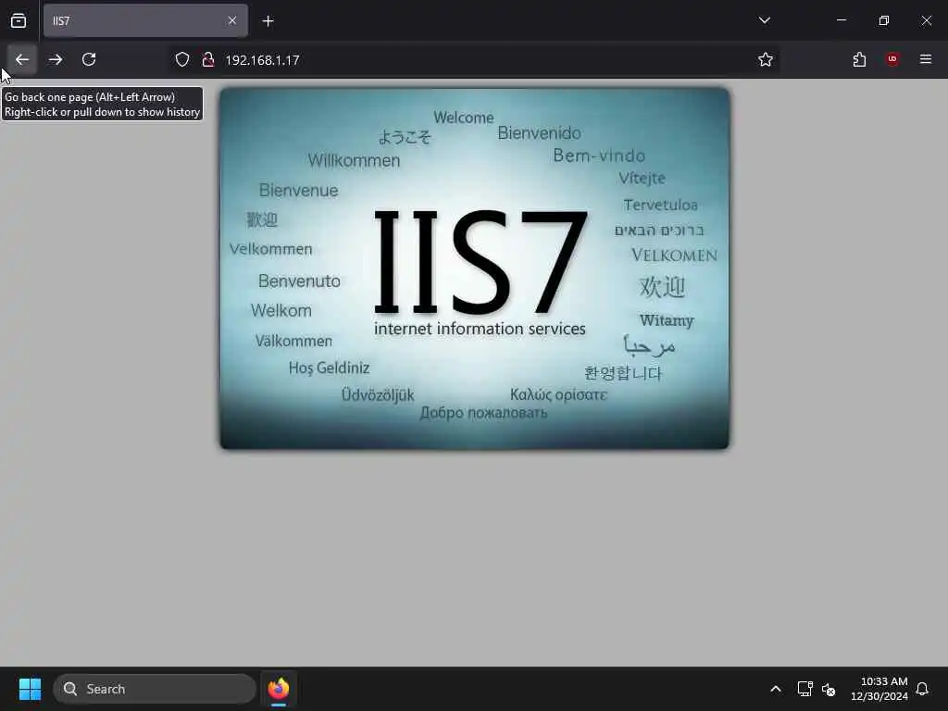Click the IIS7 welcome image

(475, 268)
